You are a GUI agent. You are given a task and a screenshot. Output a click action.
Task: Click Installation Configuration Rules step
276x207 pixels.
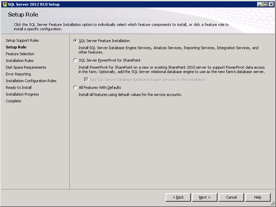[x=31, y=81]
